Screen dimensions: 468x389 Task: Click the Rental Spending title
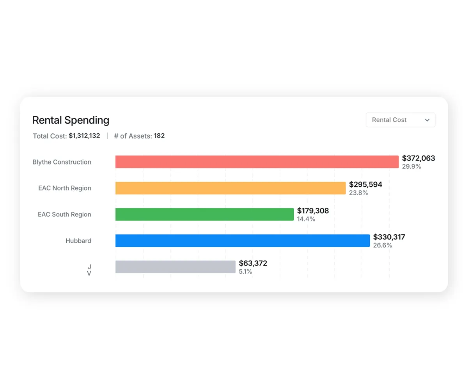71,120
